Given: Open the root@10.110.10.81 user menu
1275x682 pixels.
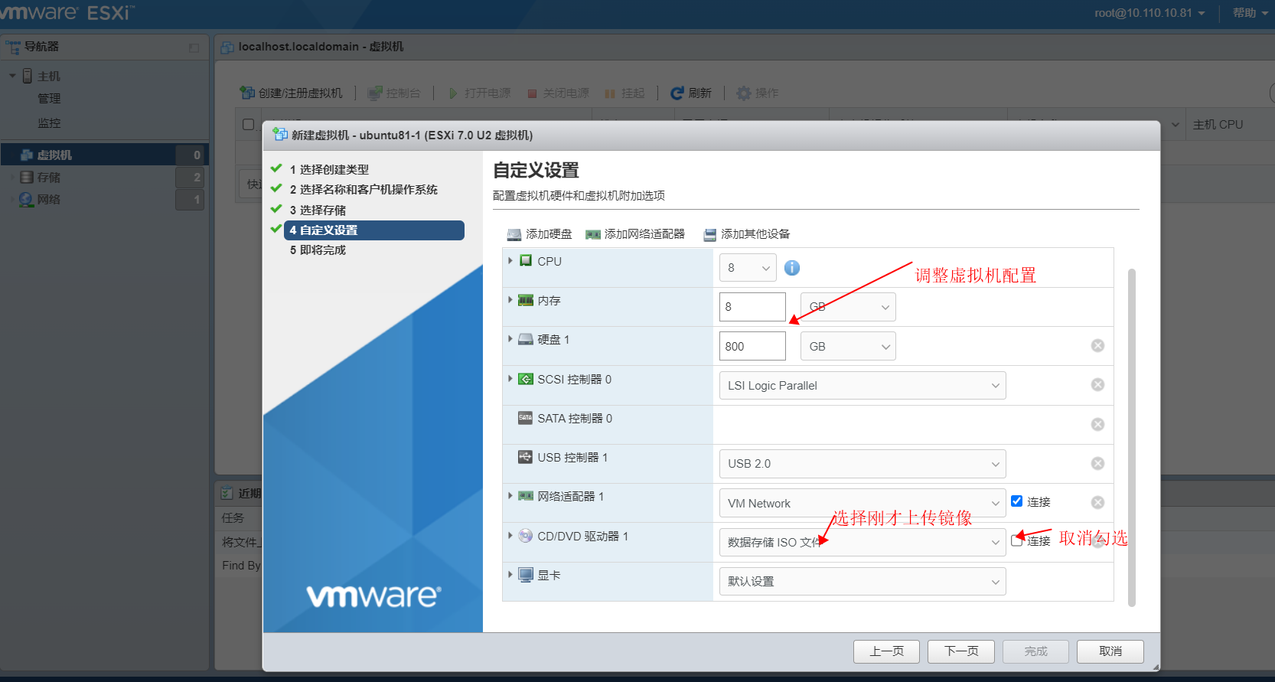Looking at the screenshot, I should pyautogui.click(x=1149, y=13).
